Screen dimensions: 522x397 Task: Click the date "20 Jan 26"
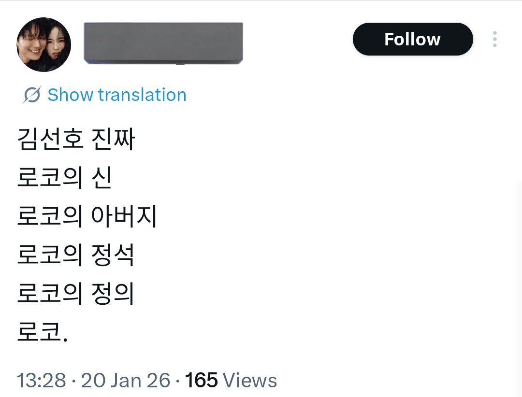(125, 381)
